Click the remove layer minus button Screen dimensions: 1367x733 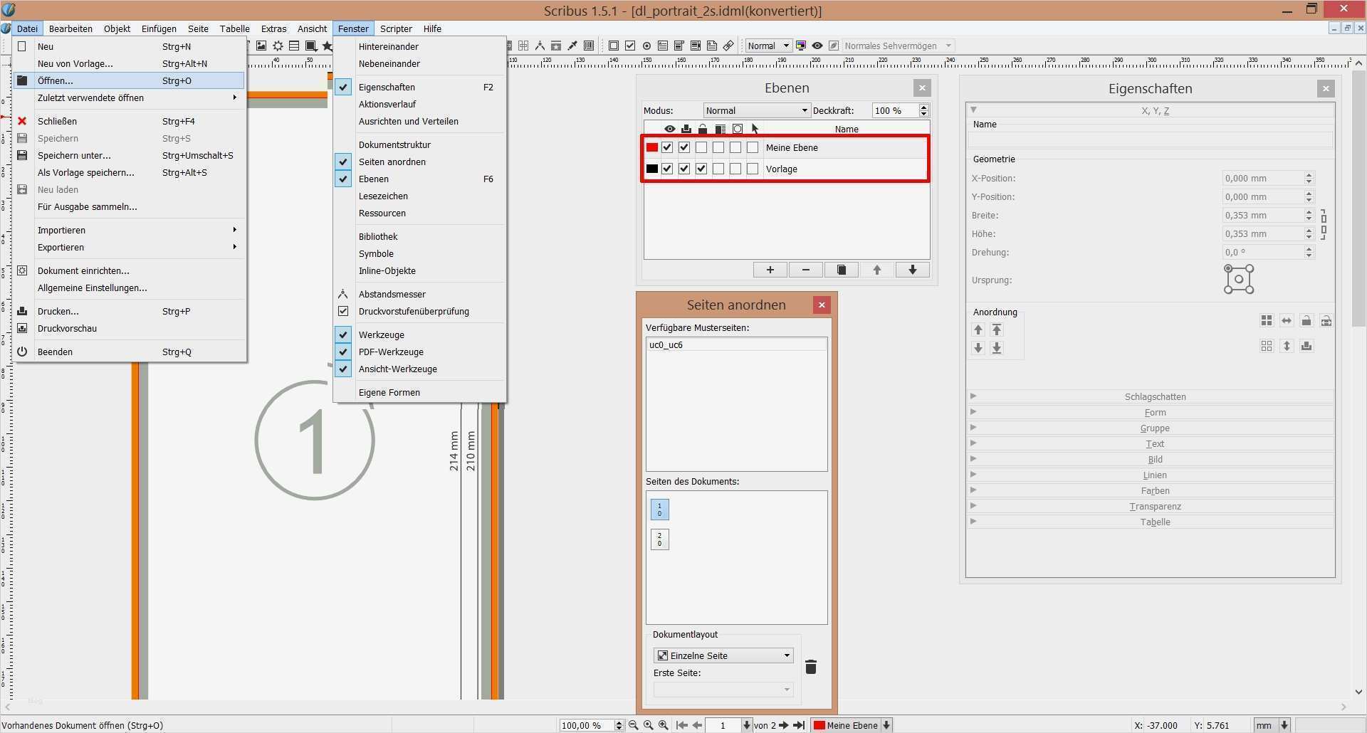(805, 270)
